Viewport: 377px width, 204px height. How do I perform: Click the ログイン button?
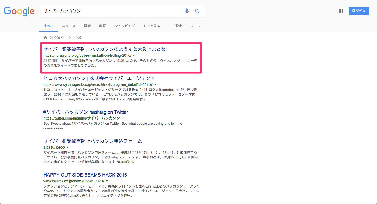coord(359,11)
